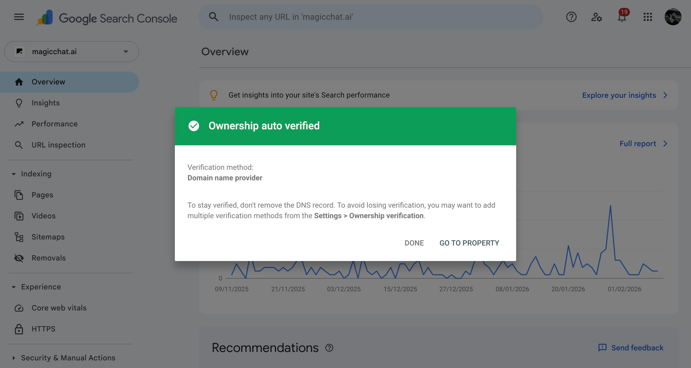Click the chevron after Explore your insights
Viewport: 691px width, 368px height.
(x=665, y=95)
